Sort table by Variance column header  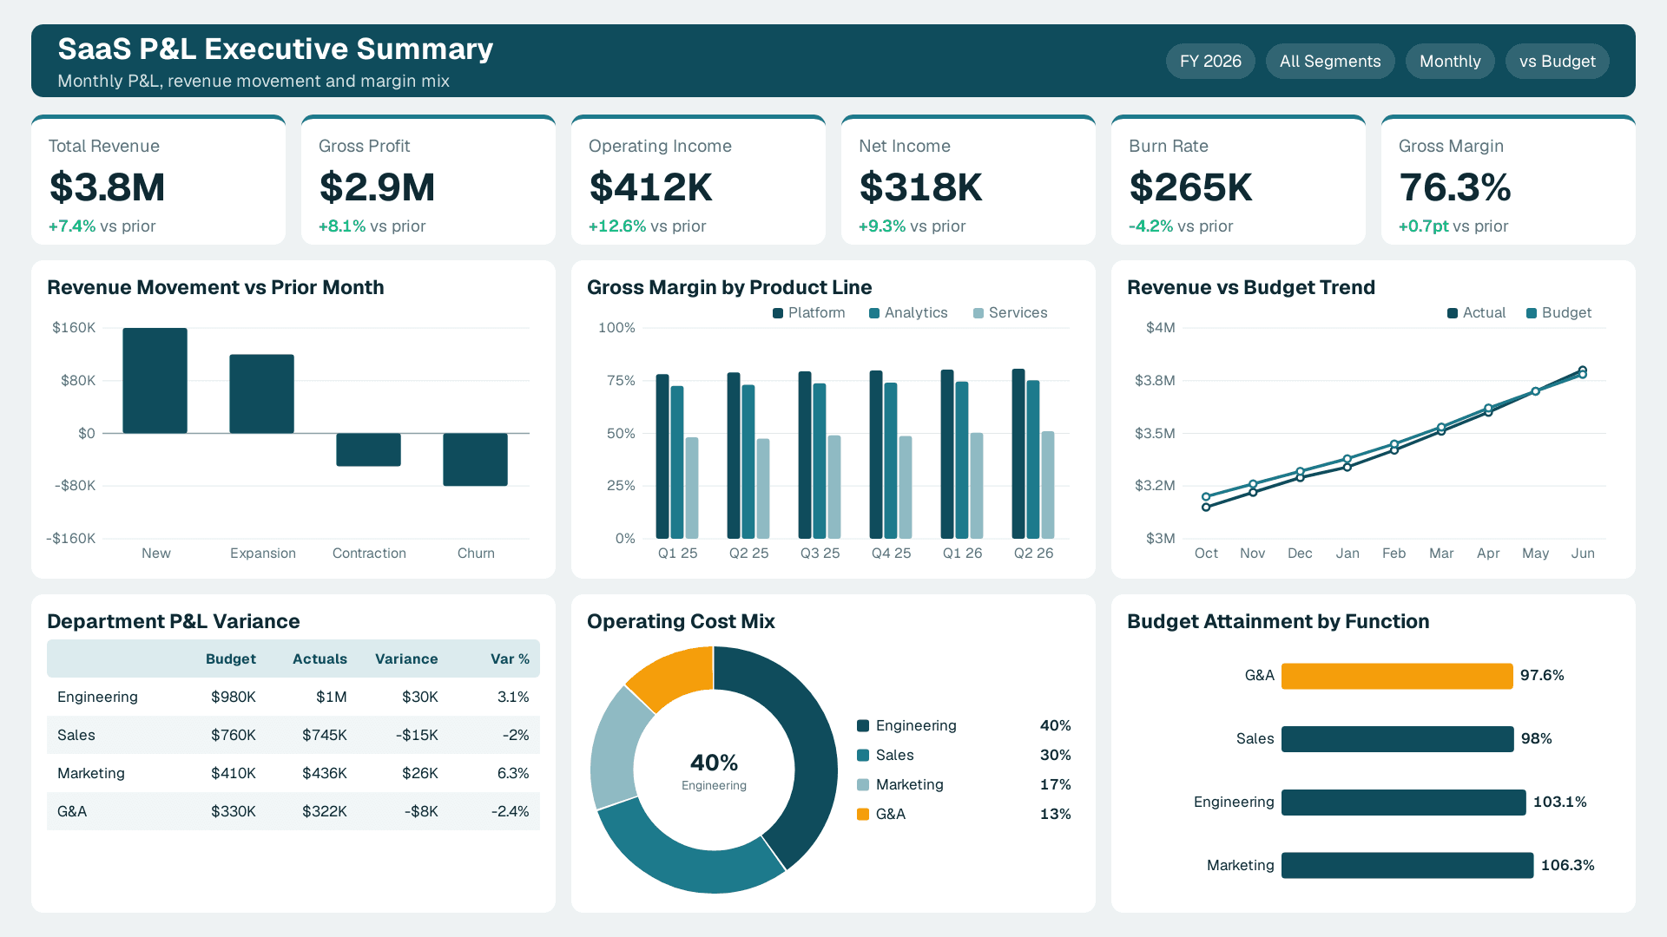point(406,659)
